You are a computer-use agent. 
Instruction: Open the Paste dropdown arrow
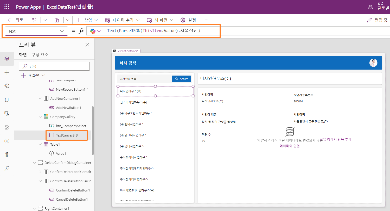[68, 20]
